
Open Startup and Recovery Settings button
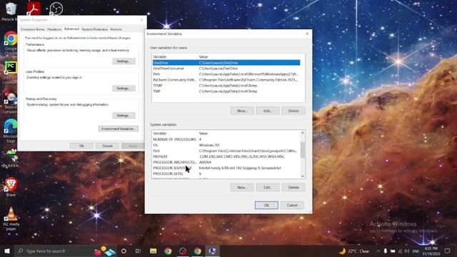pyautogui.click(x=124, y=116)
